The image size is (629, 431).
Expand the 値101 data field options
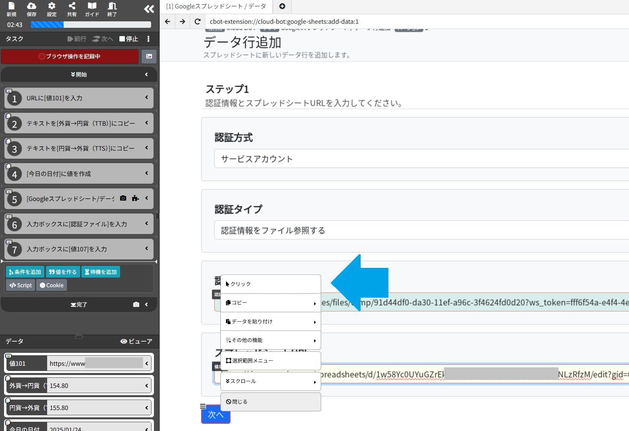(x=146, y=363)
